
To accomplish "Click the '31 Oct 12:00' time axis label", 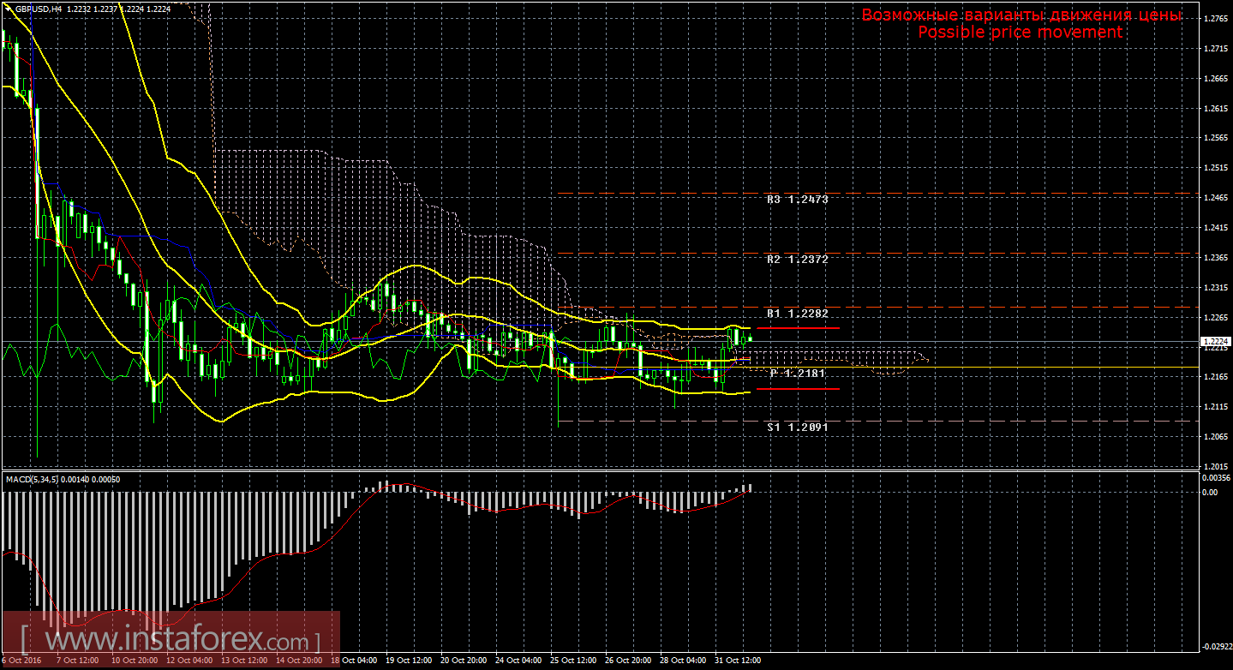I will tap(739, 661).
